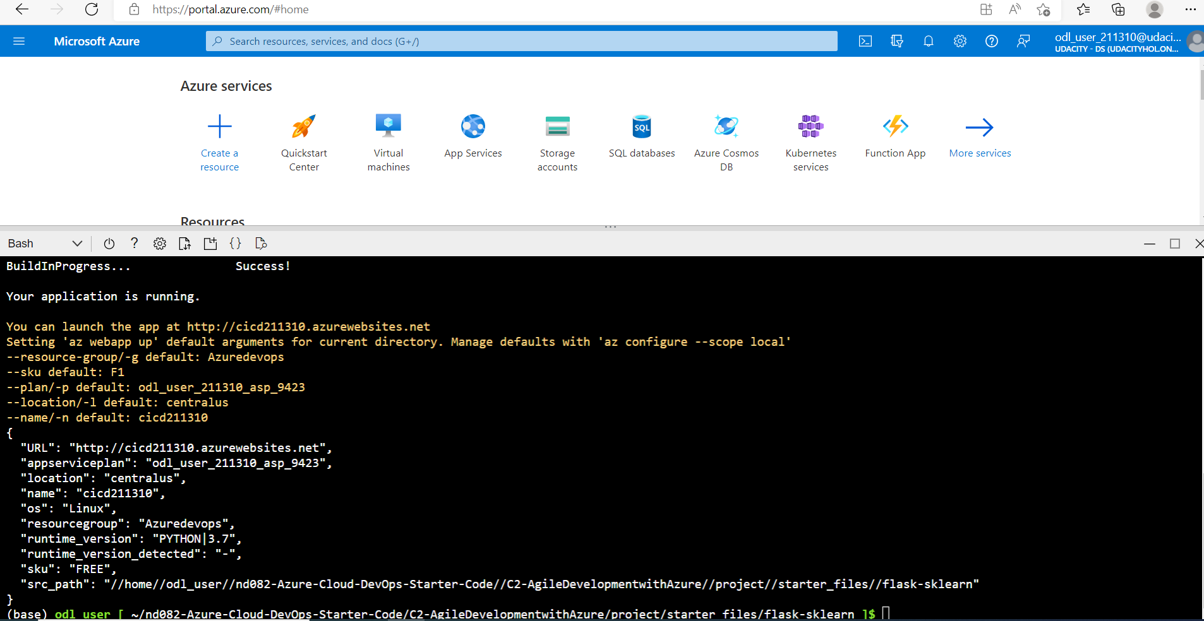Click the portal search bar
The width and height of the screenshot is (1204, 621).
(521, 41)
